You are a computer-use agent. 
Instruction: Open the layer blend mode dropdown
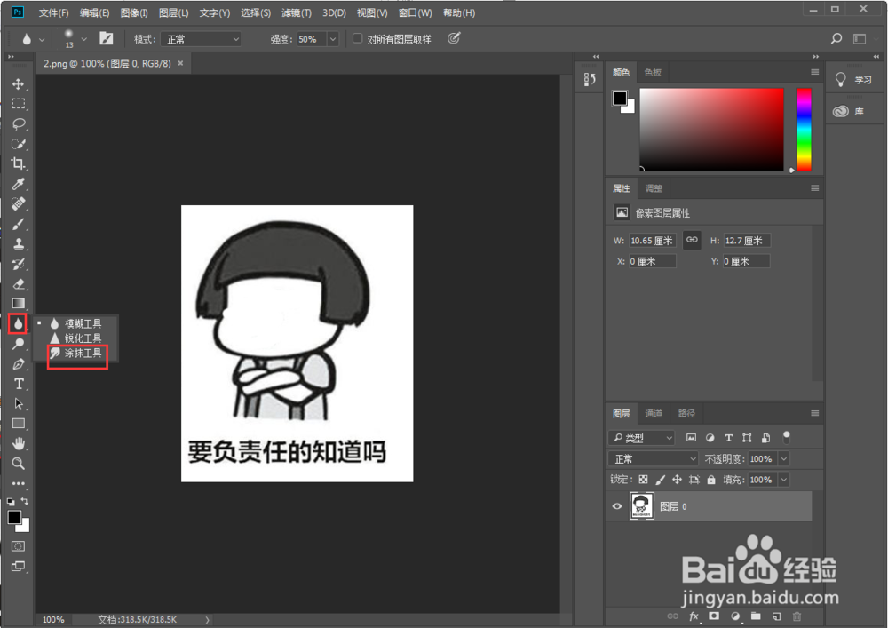tap(653, 458)
